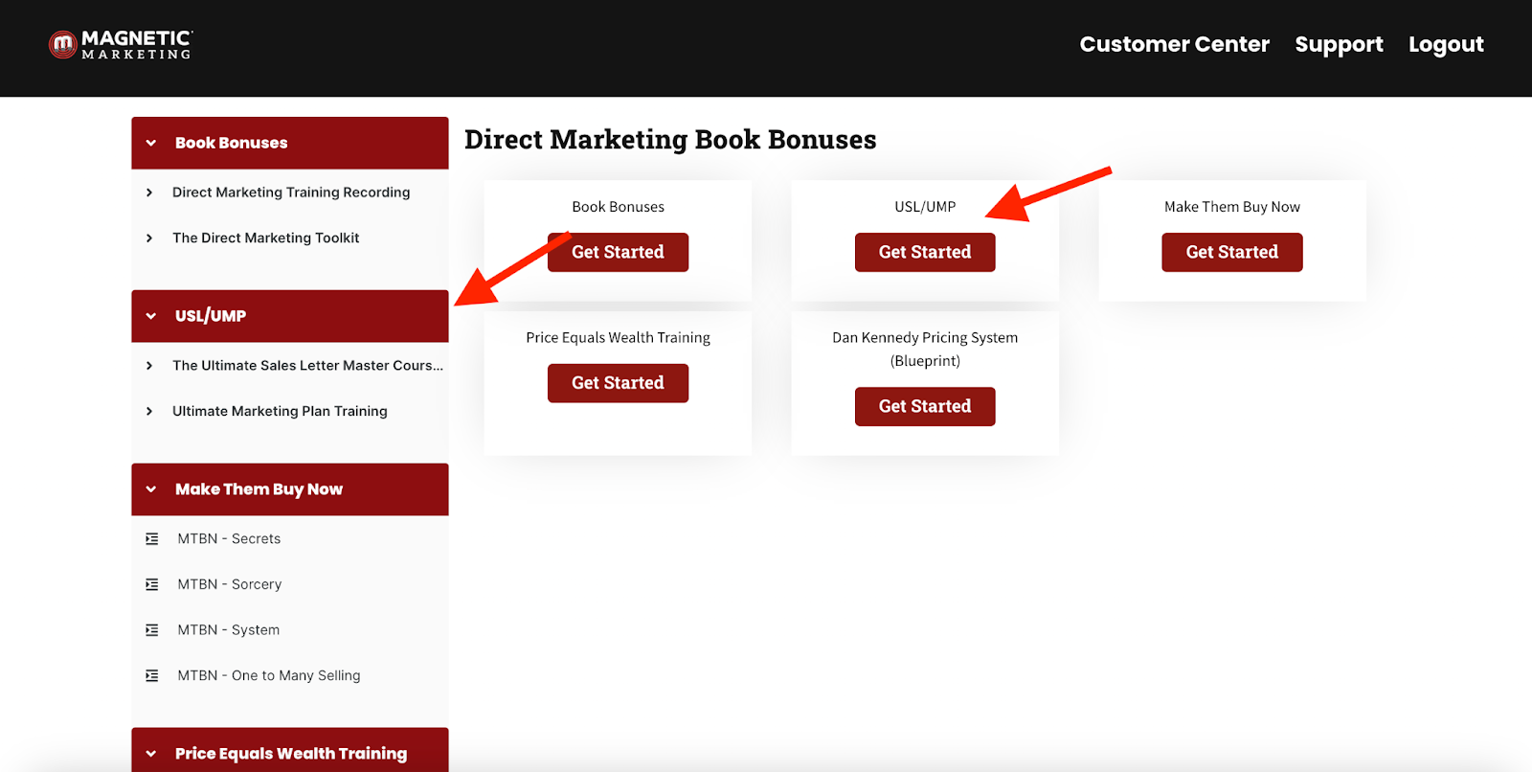Click the list icon beside MTBN - Sorcery

(152, 584)
